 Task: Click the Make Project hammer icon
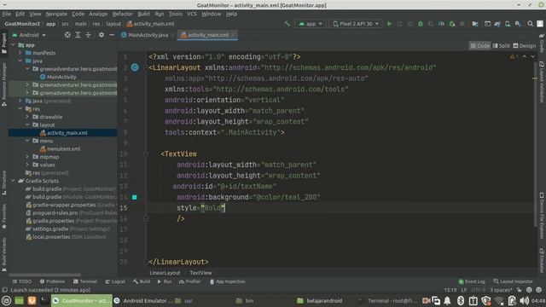[287, 24]
